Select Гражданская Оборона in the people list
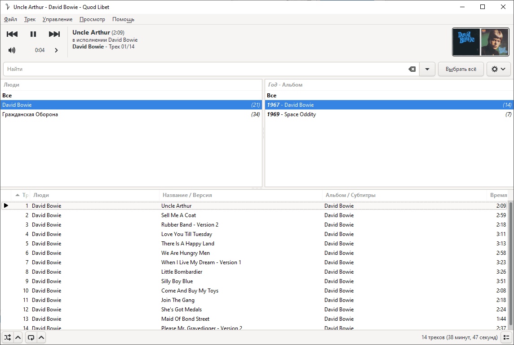The width and height of the screenshot is (514, 345). [x=30, y=114]
